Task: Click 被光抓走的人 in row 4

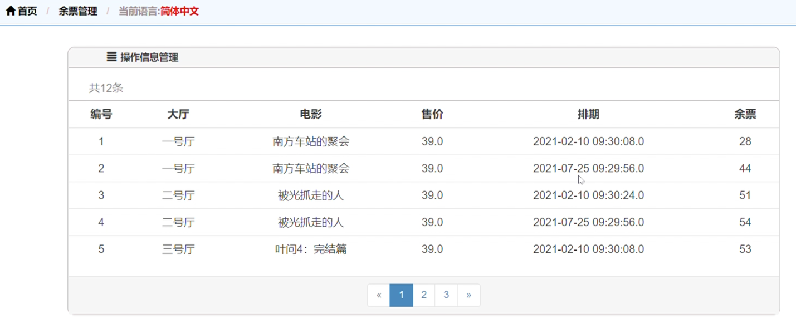Action: (311, 222)
